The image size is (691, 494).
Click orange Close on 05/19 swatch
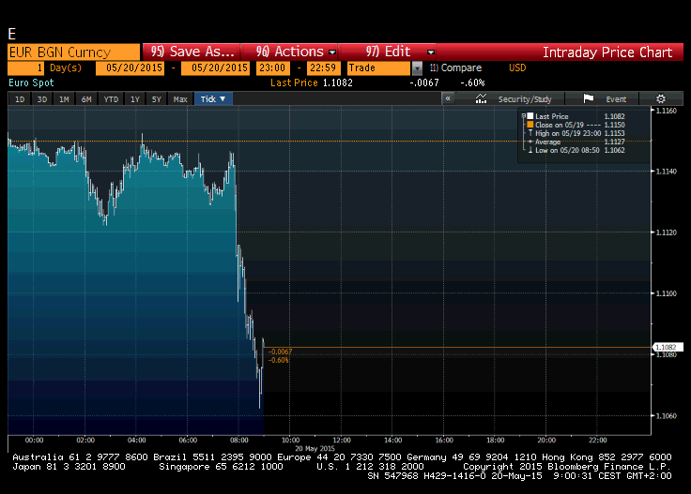(530, 125)
